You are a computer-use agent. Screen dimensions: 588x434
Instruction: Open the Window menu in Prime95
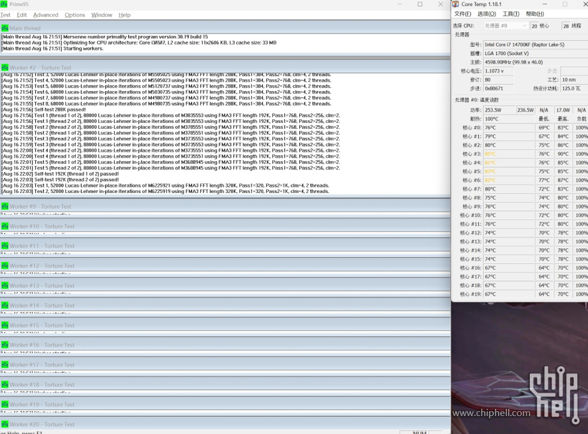[x=101, y=15]
